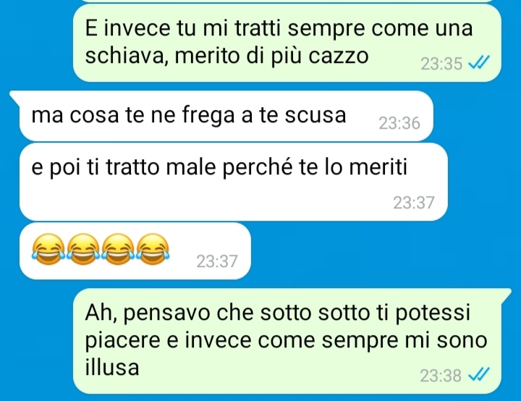Tap the third laughing-crying emoji

[118, 250]
